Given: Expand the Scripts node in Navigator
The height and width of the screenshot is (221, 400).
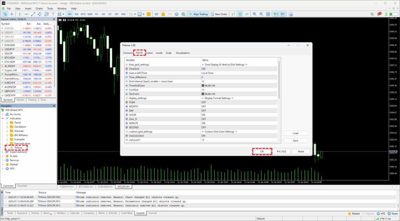Looking at the screenshot, I should 3,156.
